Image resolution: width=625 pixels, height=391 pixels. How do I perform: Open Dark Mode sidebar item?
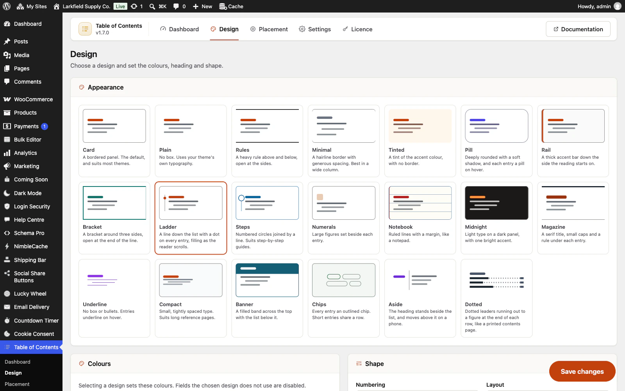click(x=31, y=193)
